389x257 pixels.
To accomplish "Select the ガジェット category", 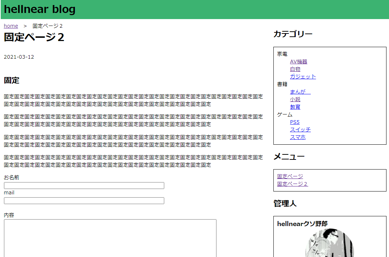I will pyautogui.click(x=303, y=77).
